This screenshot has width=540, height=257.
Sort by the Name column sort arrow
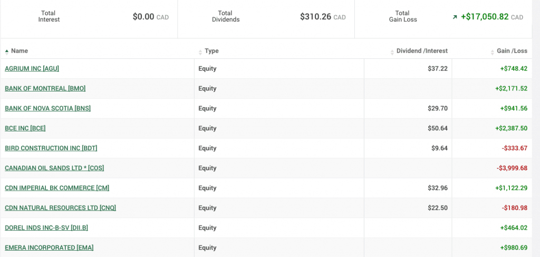tap(7, 52)
